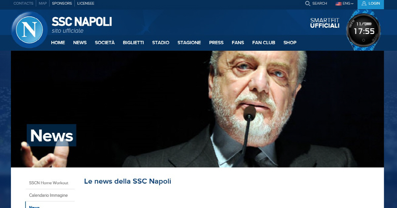Click the SPONSORS link
This screenshot has width=397, height=208.
(x=62, y=3)
